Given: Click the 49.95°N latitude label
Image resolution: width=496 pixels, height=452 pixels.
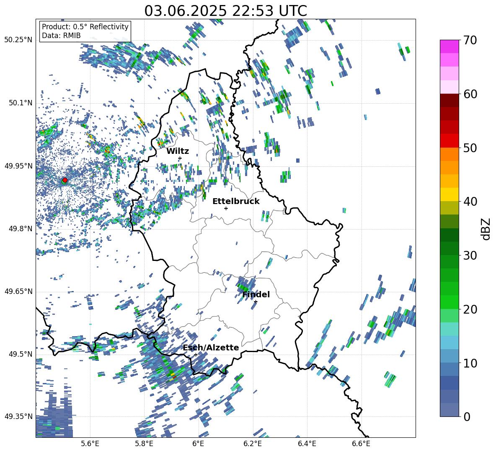Looking at the screenshot, I should 18,166.
